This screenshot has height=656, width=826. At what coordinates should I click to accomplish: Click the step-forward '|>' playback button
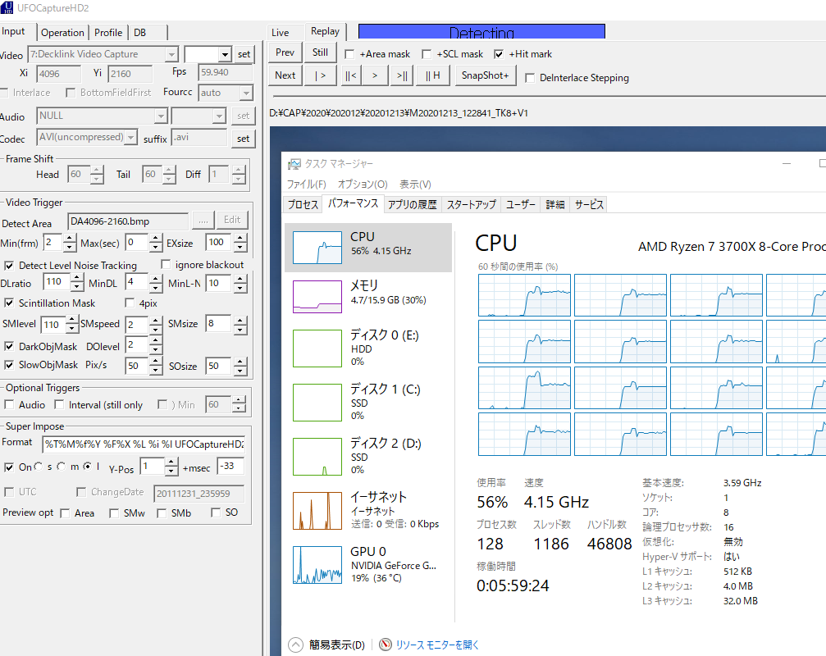coord(320,75)
